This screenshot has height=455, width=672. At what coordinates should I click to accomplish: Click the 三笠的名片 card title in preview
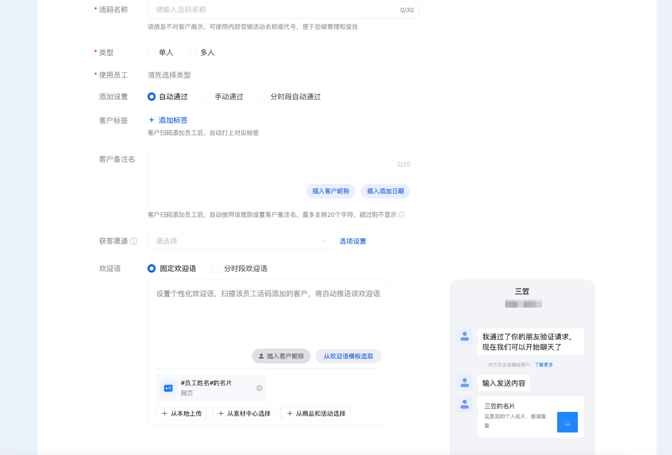pos(500,406)
